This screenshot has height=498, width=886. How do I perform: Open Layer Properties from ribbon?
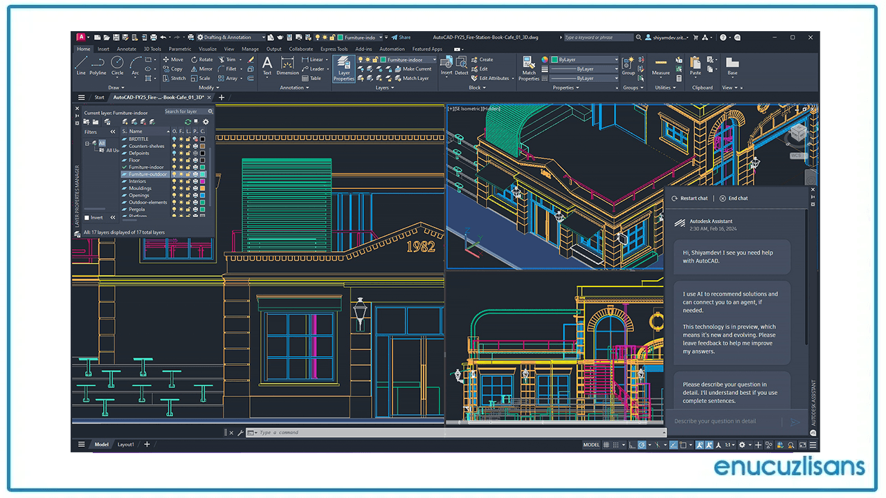coord(344,68)
